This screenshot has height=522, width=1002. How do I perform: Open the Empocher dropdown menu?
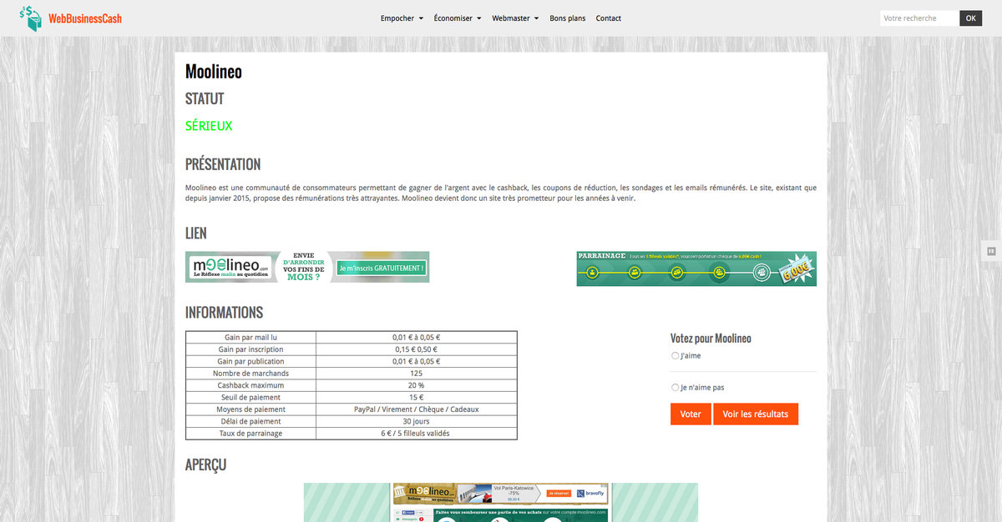pos(402,18)
